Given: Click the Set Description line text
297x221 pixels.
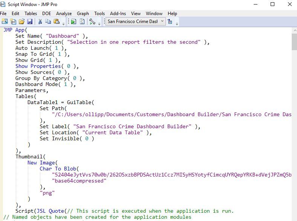Looking at the screenshot, I should 112,42.
